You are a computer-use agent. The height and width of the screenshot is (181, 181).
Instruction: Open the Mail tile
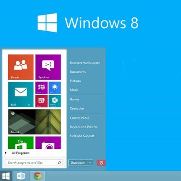(x=21, y=95)
